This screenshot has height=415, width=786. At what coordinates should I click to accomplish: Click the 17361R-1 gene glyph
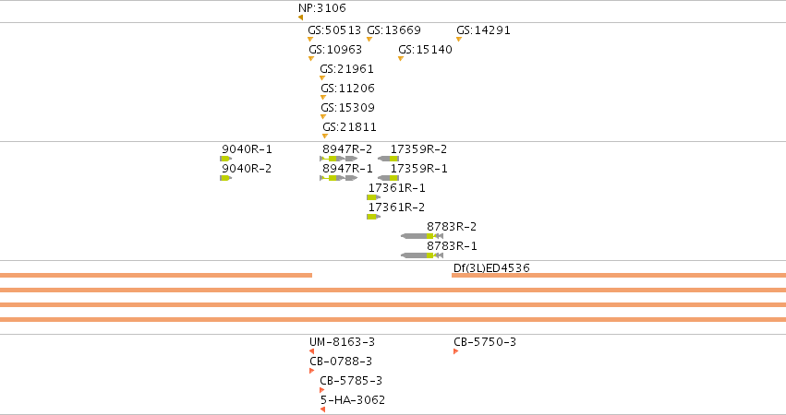coord(373,197)
